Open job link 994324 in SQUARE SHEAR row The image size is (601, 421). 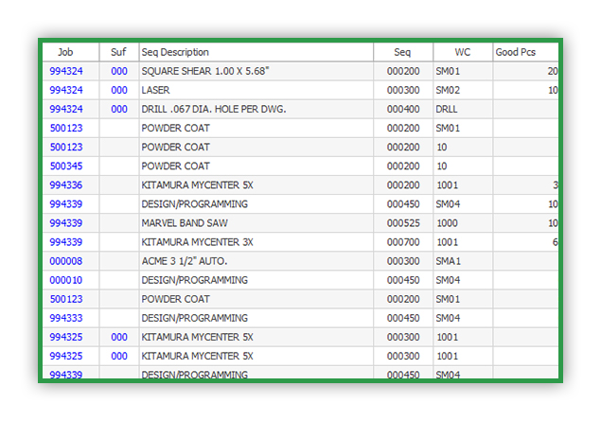[x=66, y=71]
